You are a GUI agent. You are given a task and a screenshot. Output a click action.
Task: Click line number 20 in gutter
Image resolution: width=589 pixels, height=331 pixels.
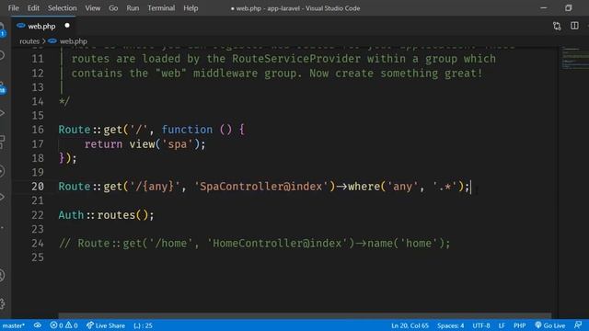[x=38, y=187]
